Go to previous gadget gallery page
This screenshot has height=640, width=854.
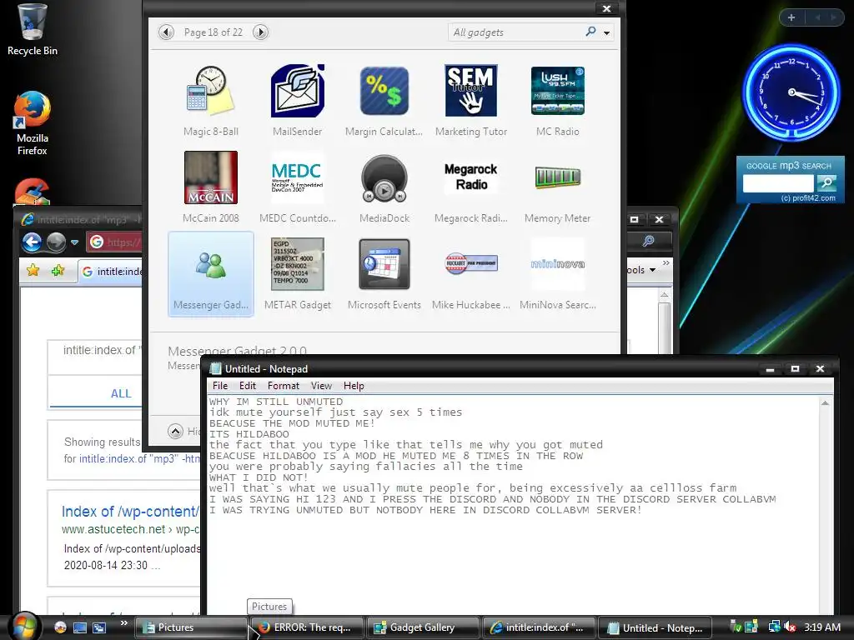[x=166, y=32]
